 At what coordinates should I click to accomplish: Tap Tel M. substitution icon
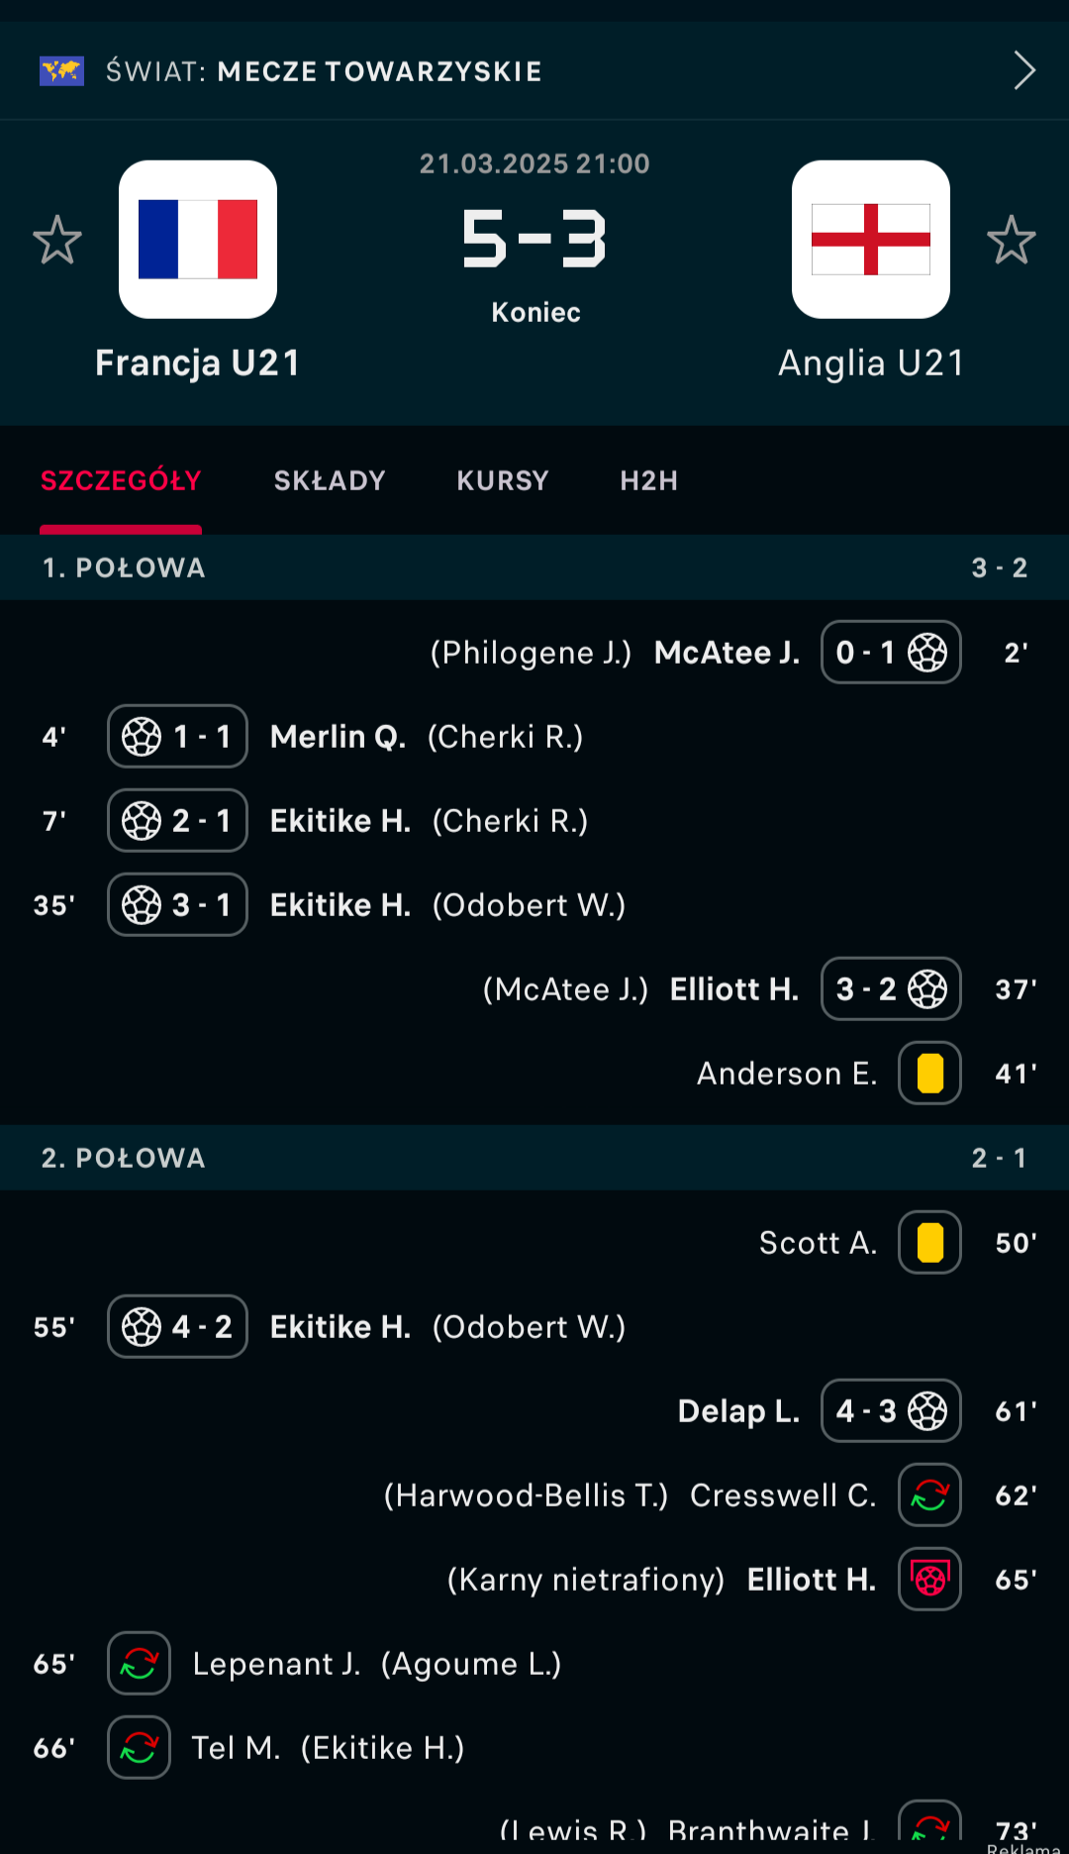[139, 1747]
